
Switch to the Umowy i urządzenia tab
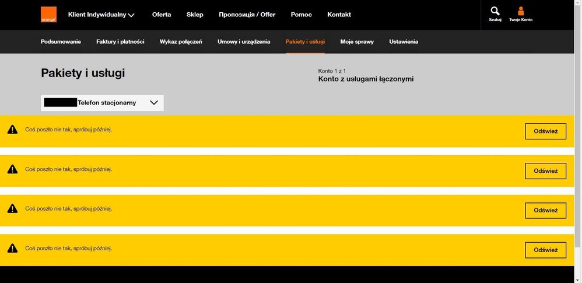(244, 41)
